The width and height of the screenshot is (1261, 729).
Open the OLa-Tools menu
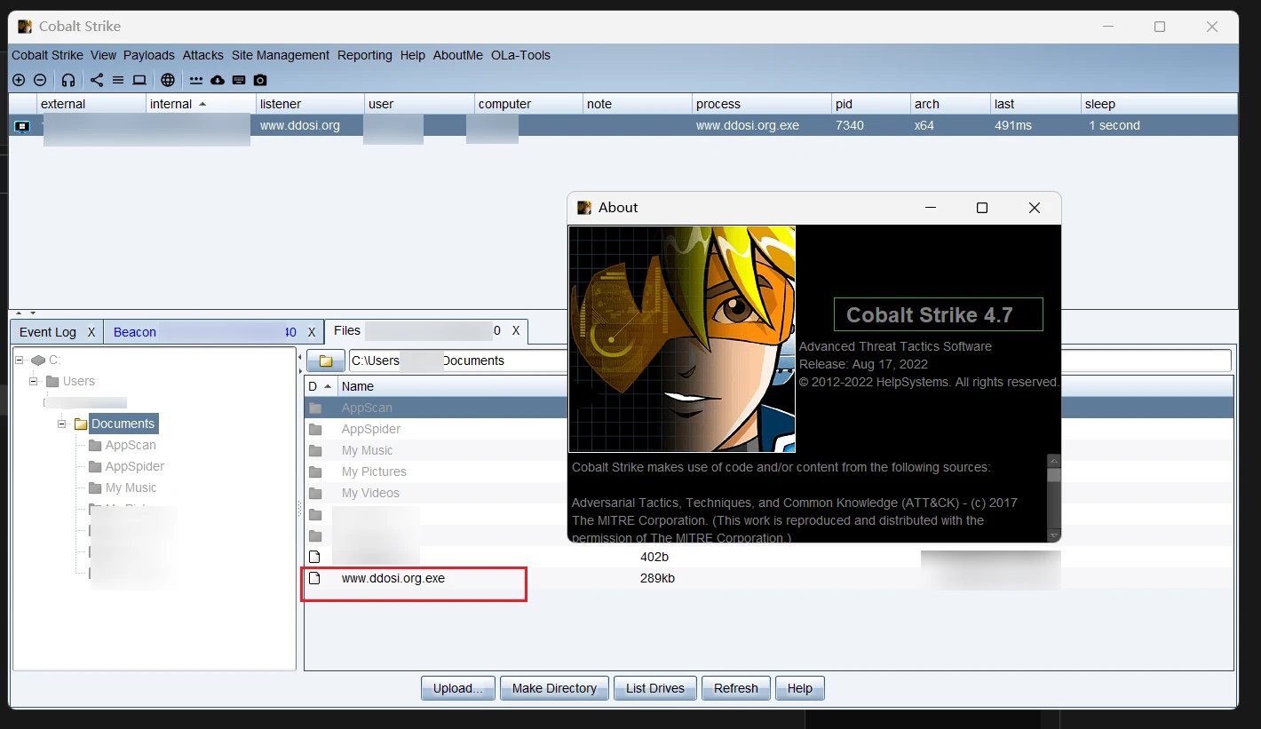pos(520,55)
